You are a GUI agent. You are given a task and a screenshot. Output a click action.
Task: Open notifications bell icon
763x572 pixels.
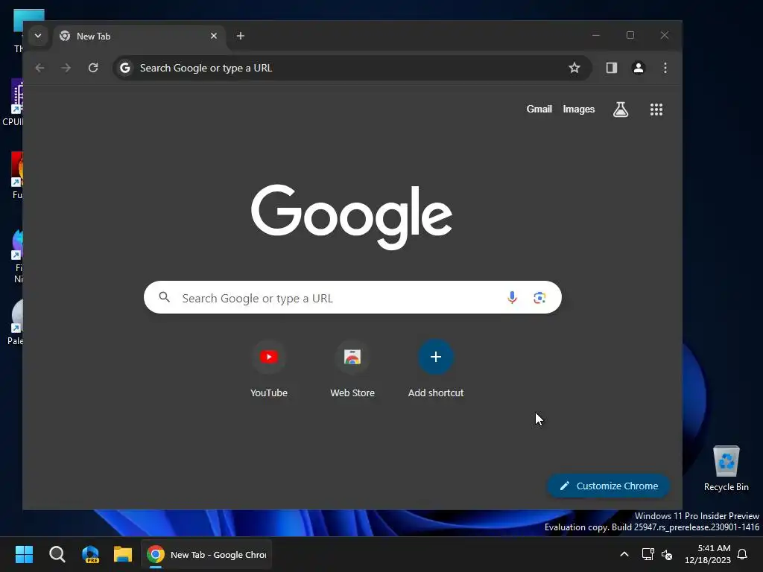(742, 554)
